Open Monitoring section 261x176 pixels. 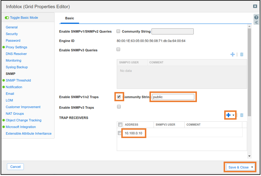(14, 60)
